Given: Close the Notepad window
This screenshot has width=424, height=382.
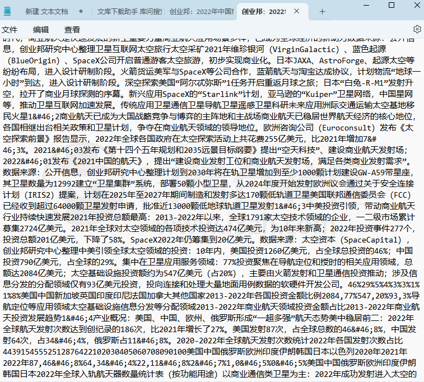Looking at the screenshot, I should 417,5.
